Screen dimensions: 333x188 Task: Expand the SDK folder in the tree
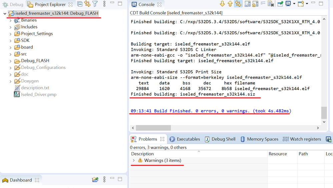tap(10, 41)
